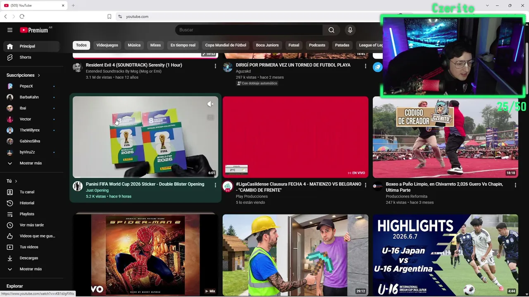Viewport: 529px width, 297px height.
Task: Open Playlists in the sidebar
Action: click(x=31, y=214)
